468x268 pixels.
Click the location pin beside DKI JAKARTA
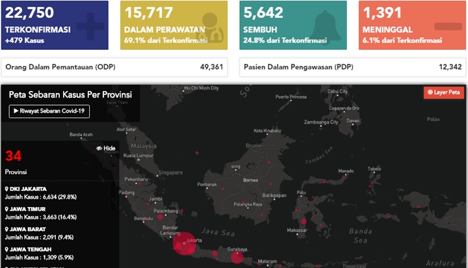point(6,189)
